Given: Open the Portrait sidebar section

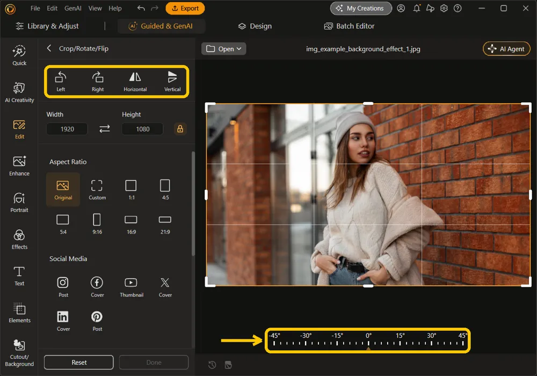Looking at the screenshot, I should pyautogui.click(x=19, y=203).
